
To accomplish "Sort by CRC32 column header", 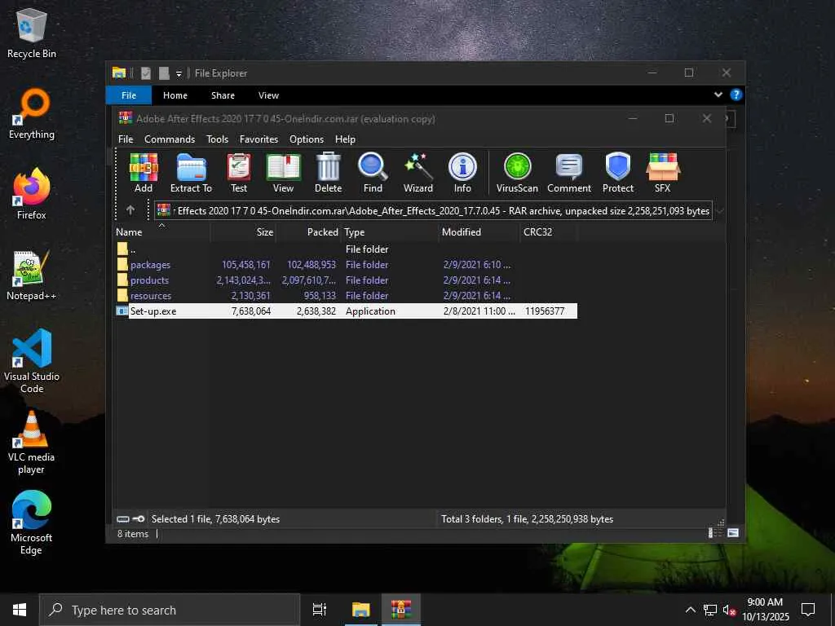I will (549, 232).
